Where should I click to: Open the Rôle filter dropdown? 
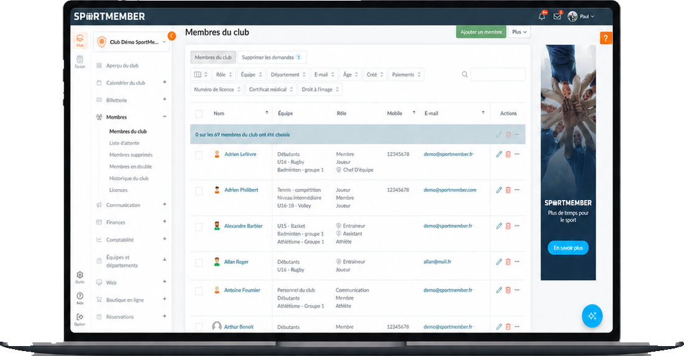tap(224, 75)
